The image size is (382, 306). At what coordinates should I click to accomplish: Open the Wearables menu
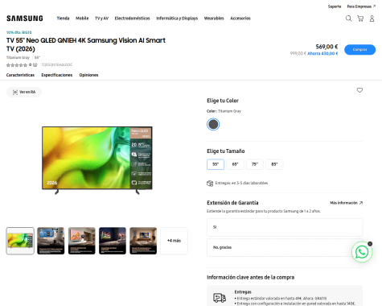[214, 19]
